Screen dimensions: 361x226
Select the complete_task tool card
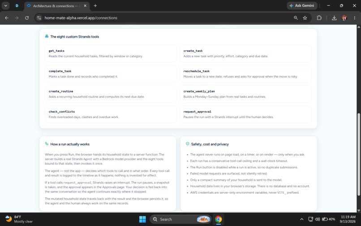click(111, 74)
